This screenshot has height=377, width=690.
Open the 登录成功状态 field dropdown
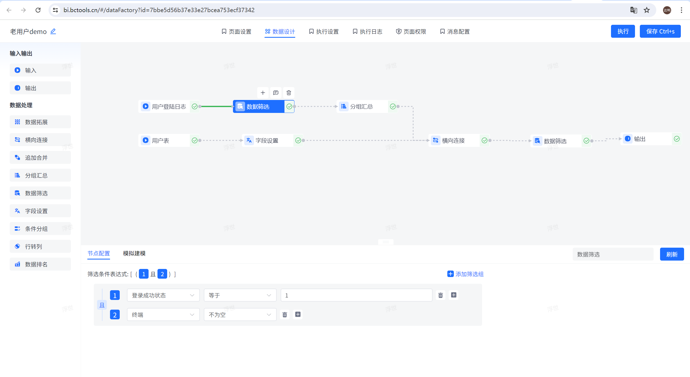click(163, 295)
